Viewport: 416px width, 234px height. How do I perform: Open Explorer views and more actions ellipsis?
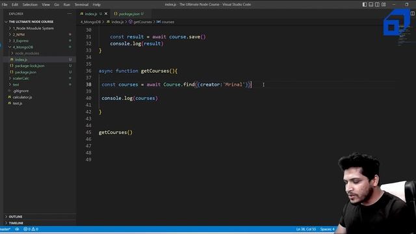[70, 14]
